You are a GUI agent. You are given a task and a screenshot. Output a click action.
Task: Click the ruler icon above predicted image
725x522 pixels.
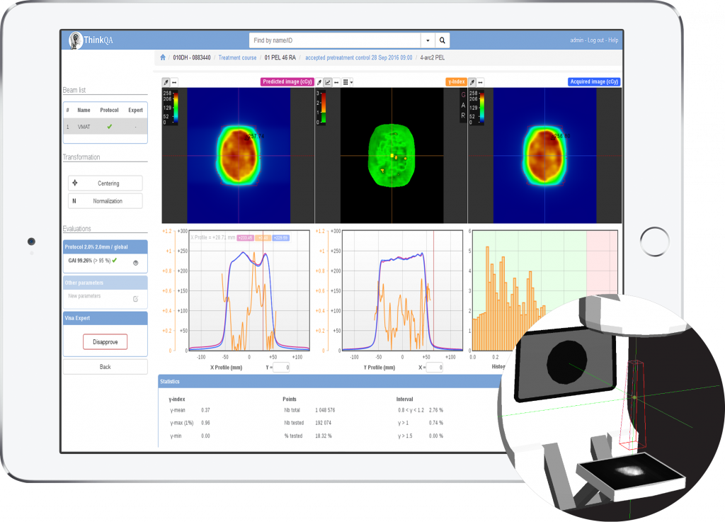[174, 82]
